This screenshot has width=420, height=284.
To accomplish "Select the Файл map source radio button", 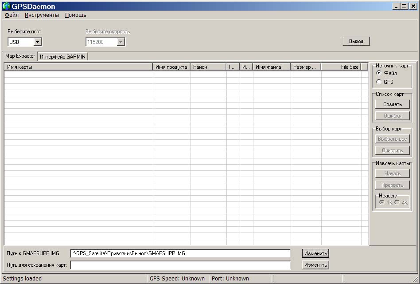I will coord(379,73).
